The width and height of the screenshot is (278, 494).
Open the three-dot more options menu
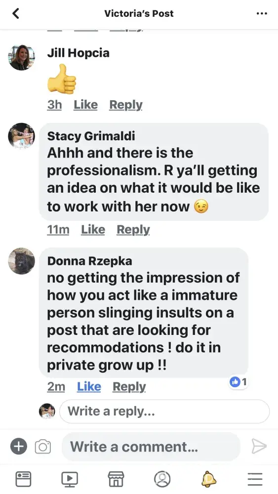click(262, 13)
